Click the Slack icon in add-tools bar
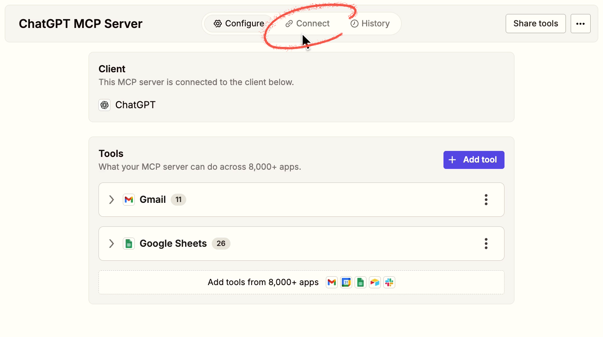Image resolution: width=603 pixels, height=337 pixels. click(389, 282)
